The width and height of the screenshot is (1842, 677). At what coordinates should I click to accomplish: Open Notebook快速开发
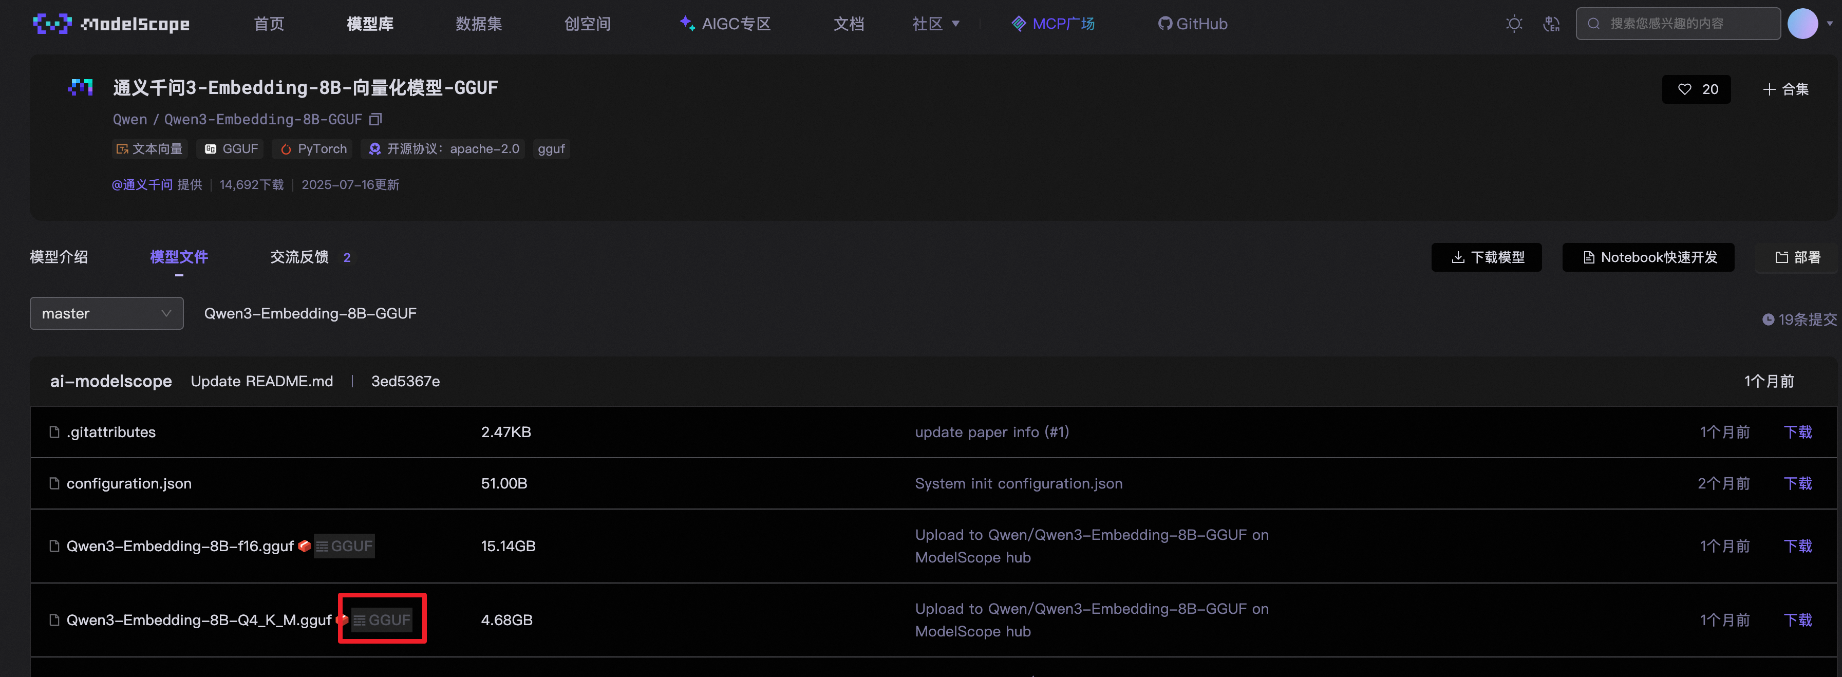[1648, 257]
